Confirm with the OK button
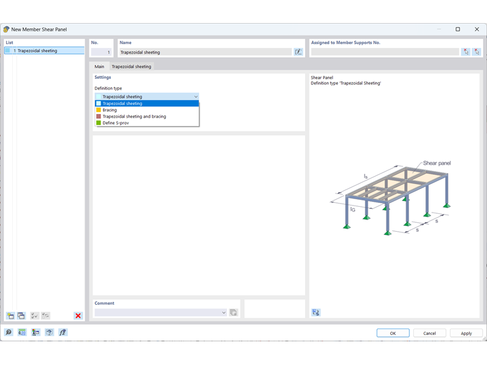The height and width of the screenshot is (365, 487). pyautogui.click(x=393, y=333)
